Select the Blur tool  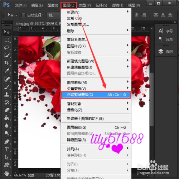coord(7,126)
